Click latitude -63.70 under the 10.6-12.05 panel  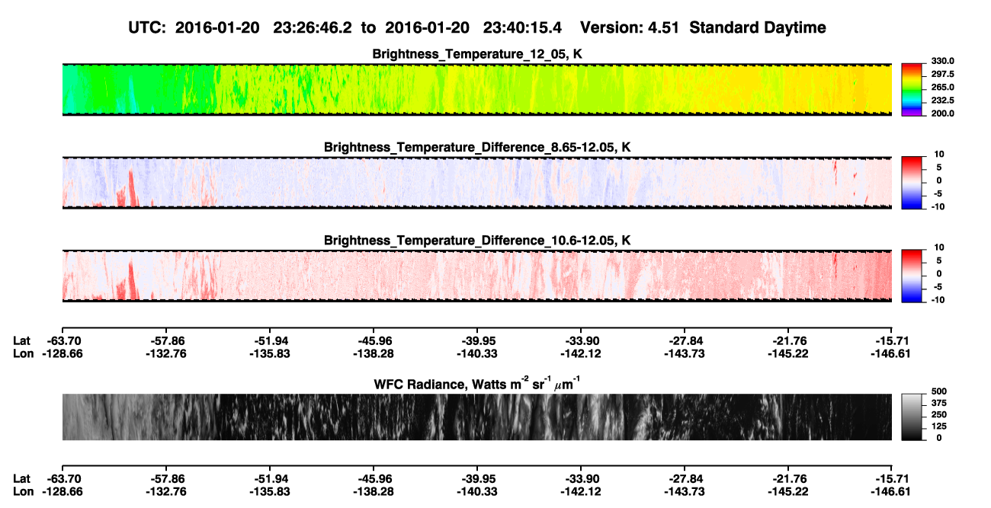click(63, 340)
